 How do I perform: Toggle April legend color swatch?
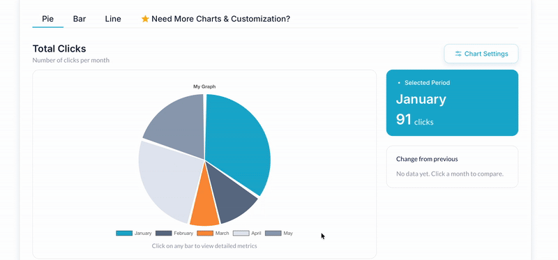click(x=241, y=234)
